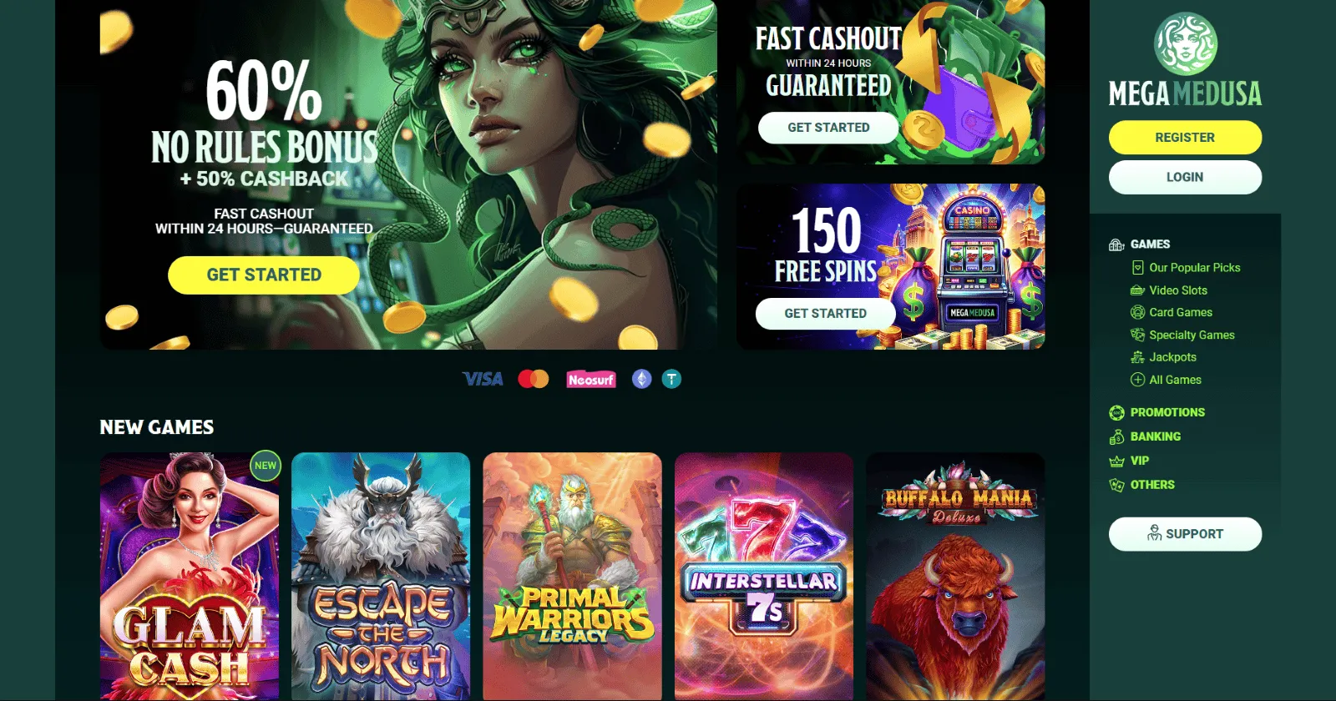Screen dimensions: 1336x701
Task: Go to the Banking section
Action: pyautogui.click(x=1155, y=436)
